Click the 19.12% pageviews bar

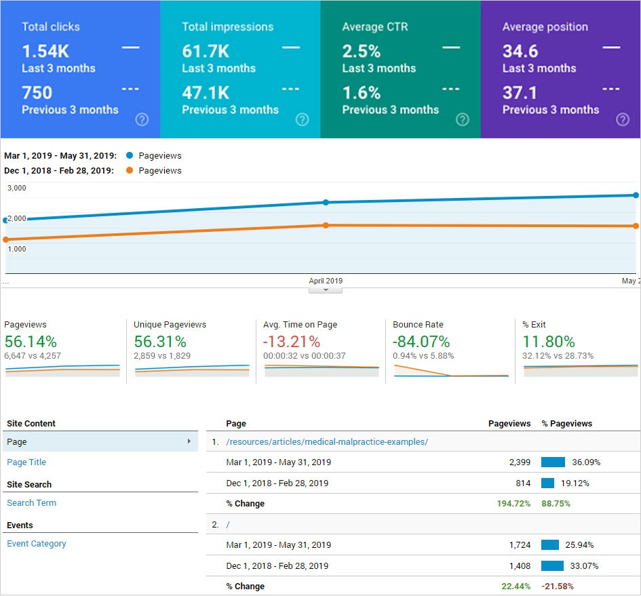point(548,483)
